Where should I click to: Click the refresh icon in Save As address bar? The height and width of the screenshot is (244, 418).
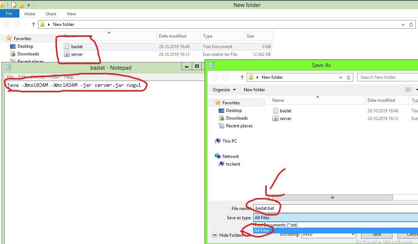pos(349,77)
